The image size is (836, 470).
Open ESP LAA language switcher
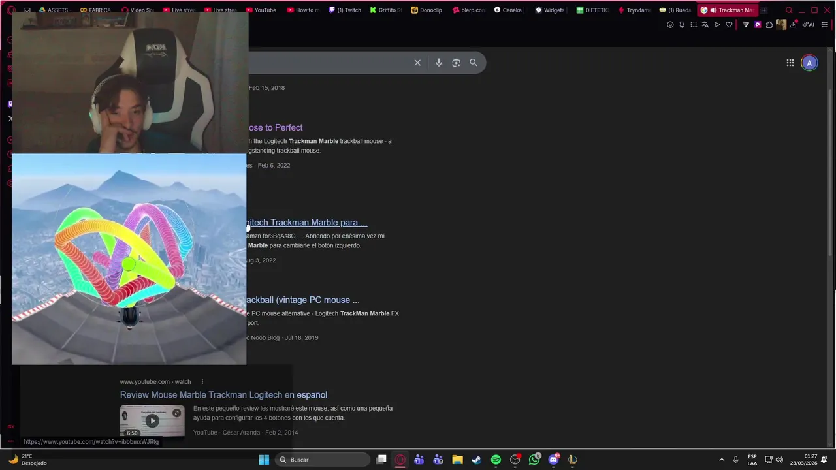click(752, 460)
